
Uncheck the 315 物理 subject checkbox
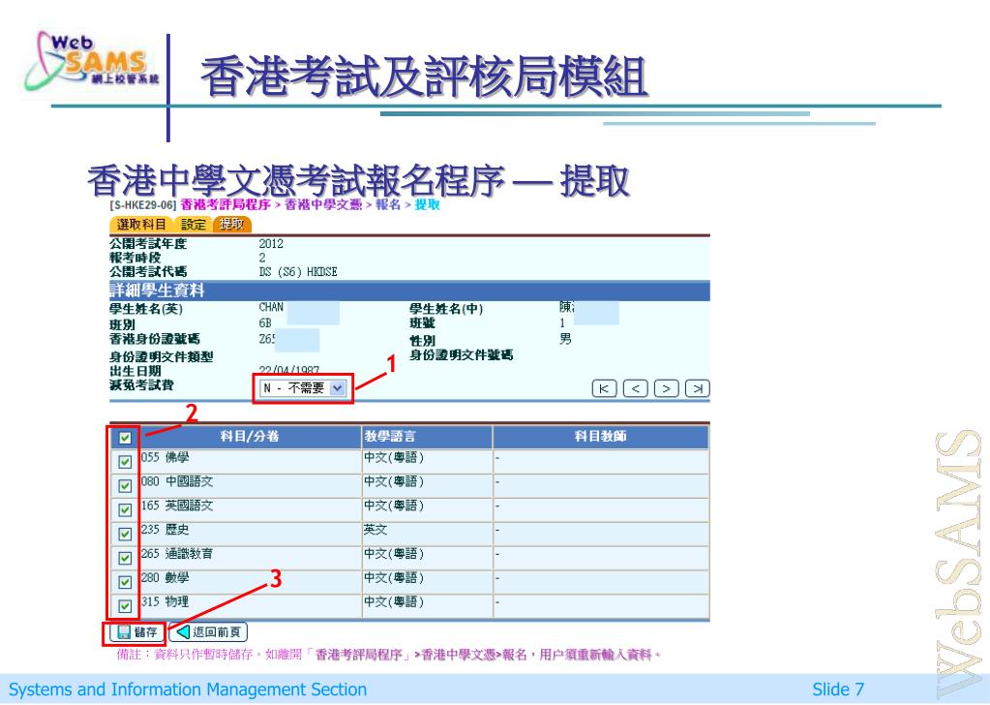pos(125,606)
